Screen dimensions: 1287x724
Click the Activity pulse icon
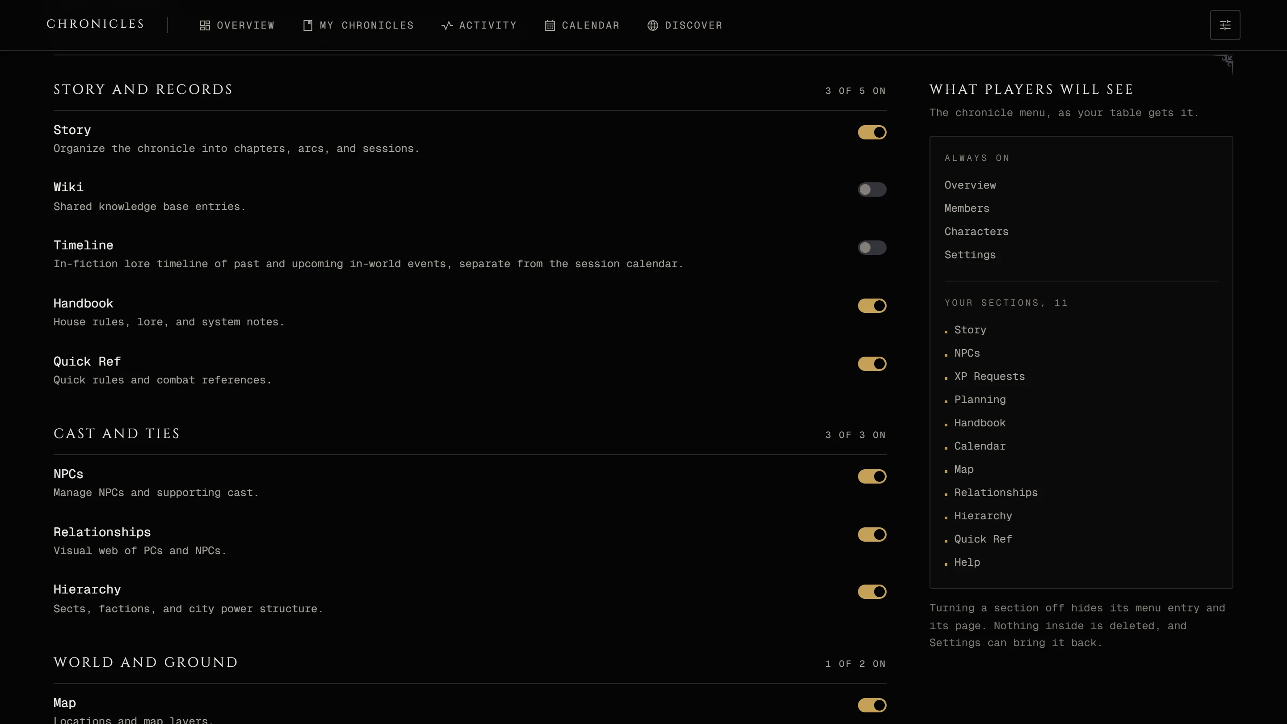(447, 25)
